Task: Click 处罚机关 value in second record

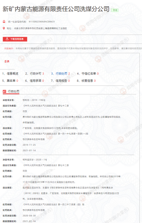Action: click(34, 210)
